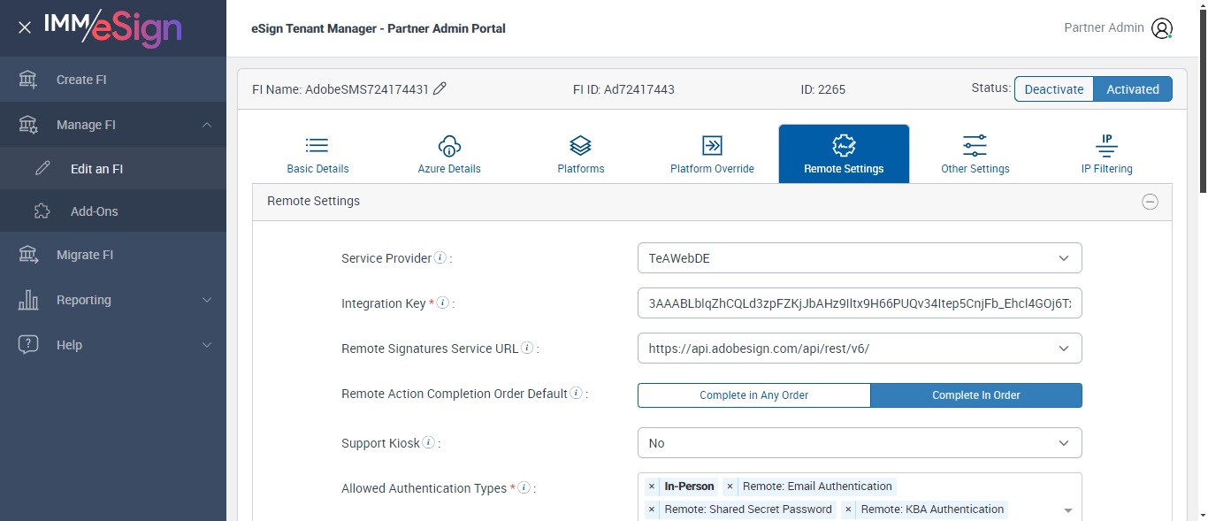Screen dimensions: 1208x521
Task: Open the Partner Admin profile icon
Action: [1162, 28]
